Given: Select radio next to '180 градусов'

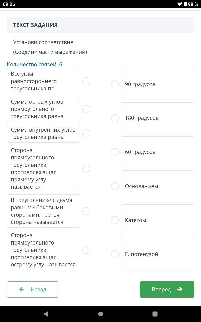Looking at the screenshot, I should point(115,118).
